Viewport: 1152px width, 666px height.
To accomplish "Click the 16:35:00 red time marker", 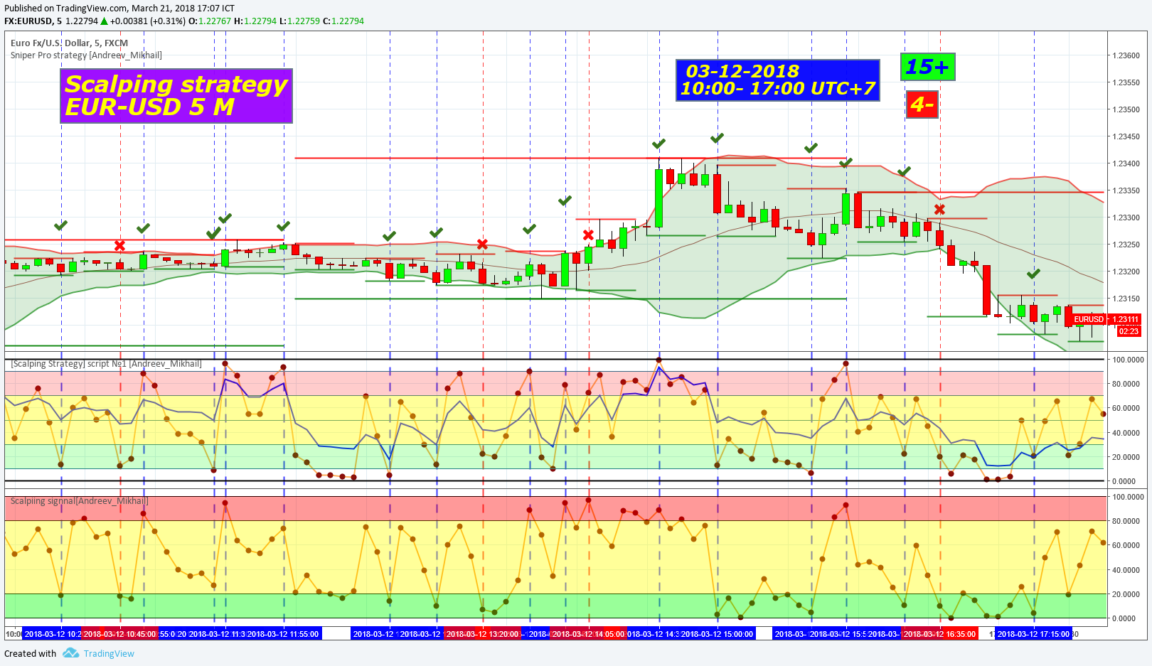I will coord(939,634).
